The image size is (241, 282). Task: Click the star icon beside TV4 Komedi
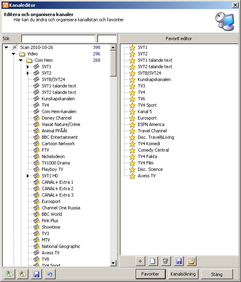point(132,144)
